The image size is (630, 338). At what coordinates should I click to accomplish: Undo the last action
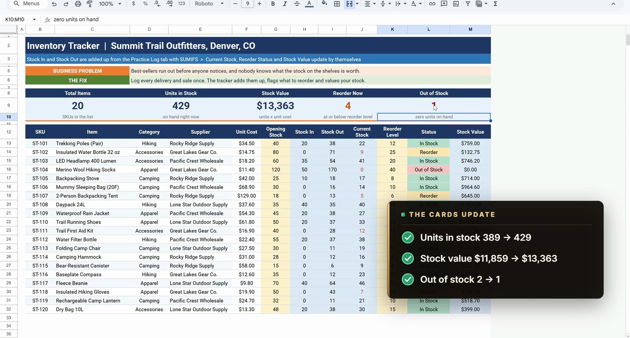coord(54,4)
